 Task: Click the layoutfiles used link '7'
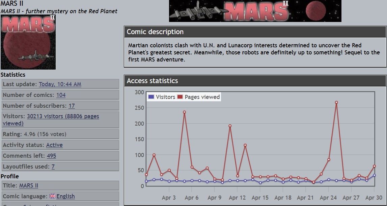pos(53,166)
